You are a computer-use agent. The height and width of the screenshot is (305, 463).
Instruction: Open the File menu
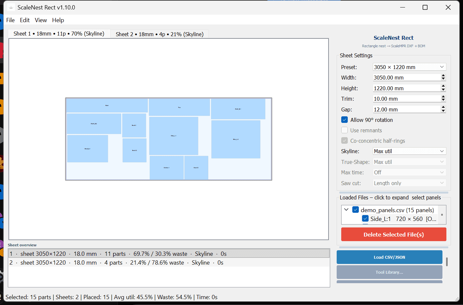(10, 20)
